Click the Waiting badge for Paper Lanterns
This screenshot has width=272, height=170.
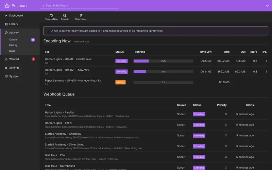[120, 82]
